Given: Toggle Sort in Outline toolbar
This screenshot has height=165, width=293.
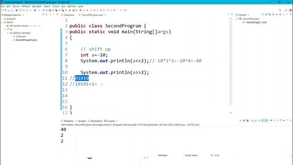Looking at the screenshot, I should [266, 14].
